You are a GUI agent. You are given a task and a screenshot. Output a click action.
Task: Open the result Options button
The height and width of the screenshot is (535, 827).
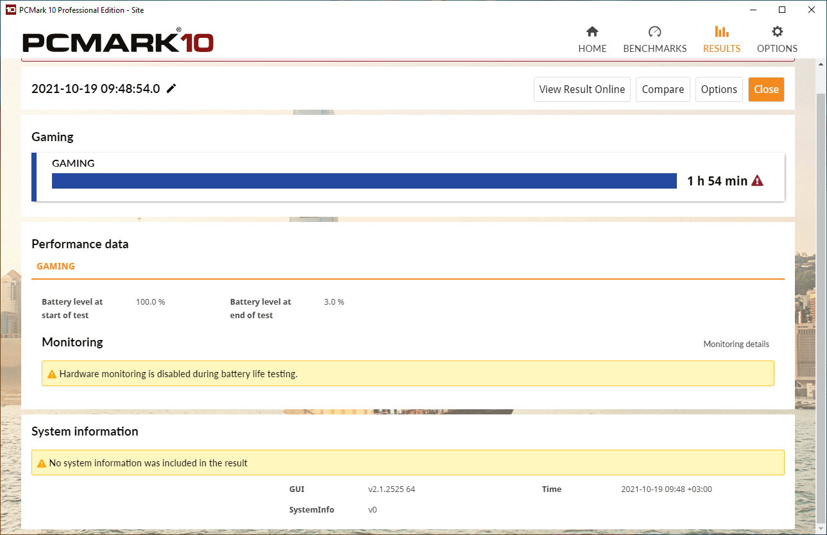tap(719, 89)
